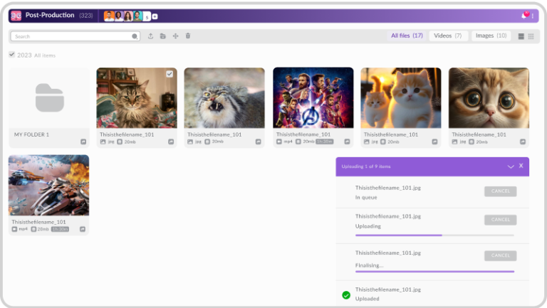The height and width of the screenshot is (308, 547).
Task: Click the new folder icon in toolbar
Action: click(162, 36)
